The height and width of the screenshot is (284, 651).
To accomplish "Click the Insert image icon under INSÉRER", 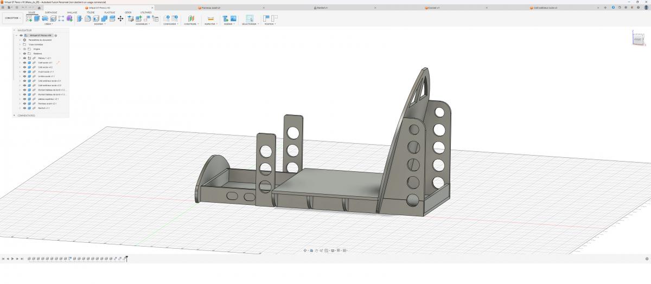I will click(233, 18).
